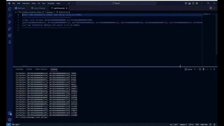Kill terminal with trash icon
The height and width of the screenshot is (126, 224).
click(204, 69)
